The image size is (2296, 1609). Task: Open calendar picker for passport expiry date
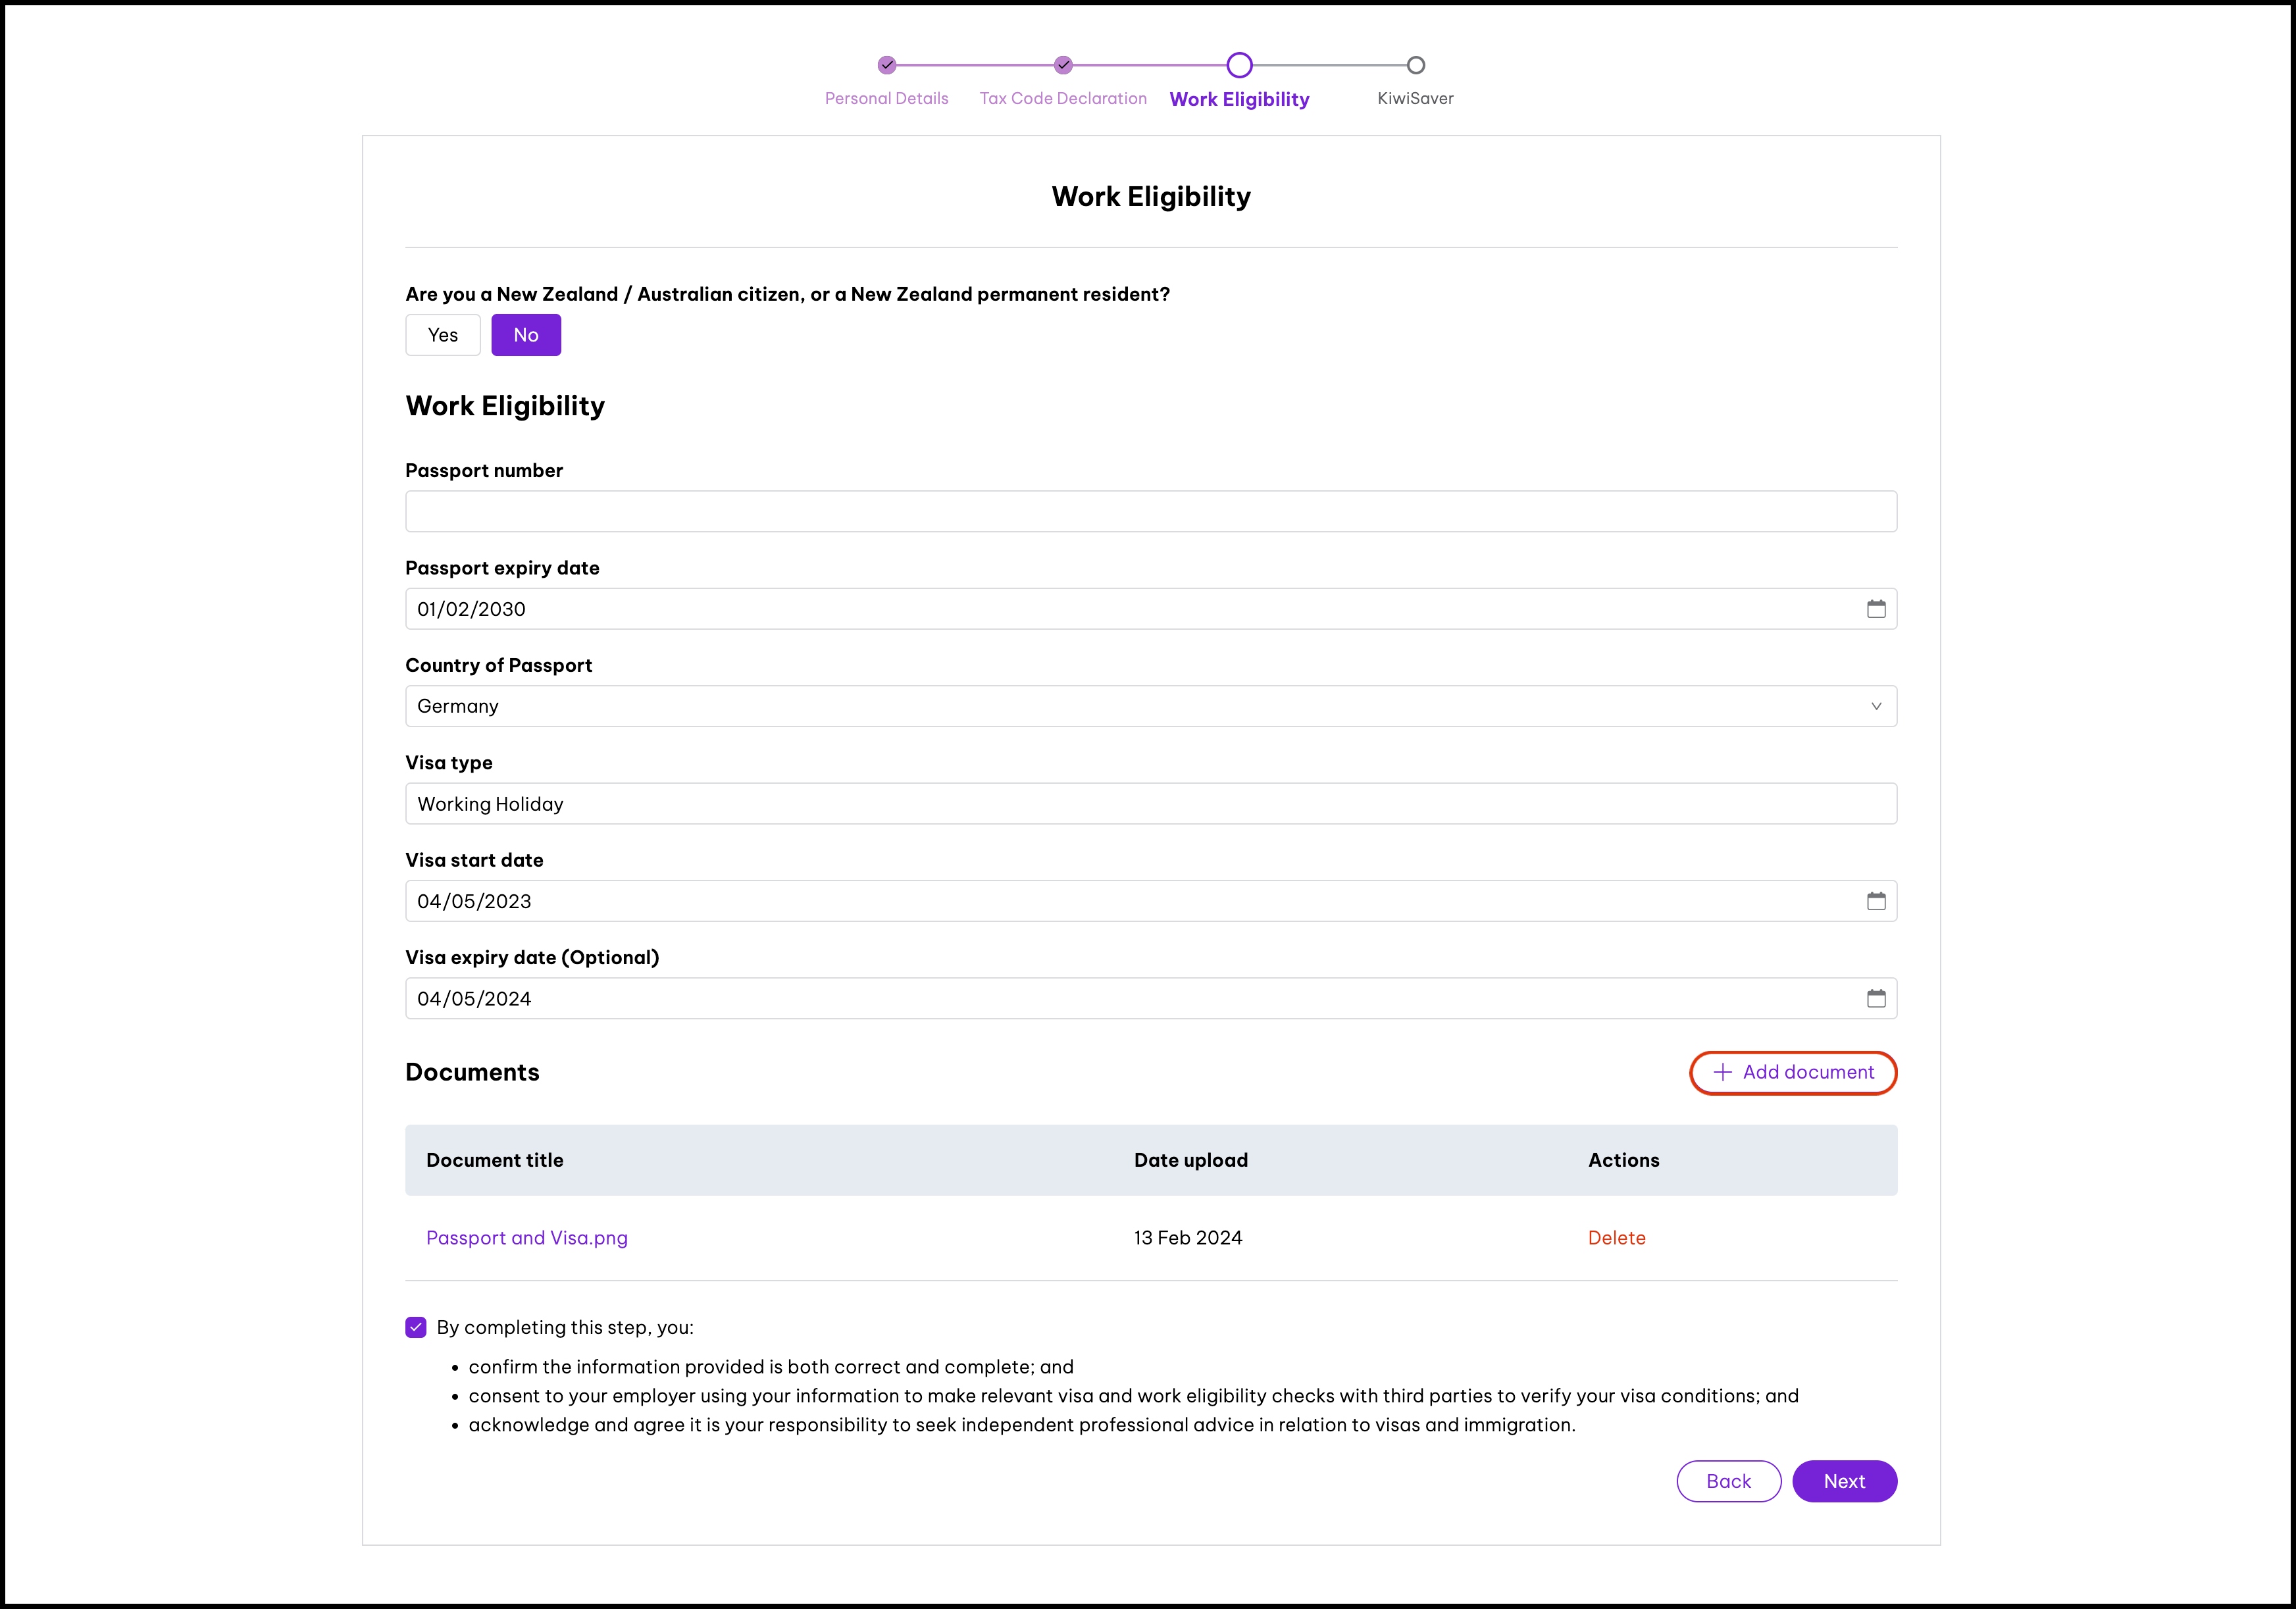point(1875,609)
